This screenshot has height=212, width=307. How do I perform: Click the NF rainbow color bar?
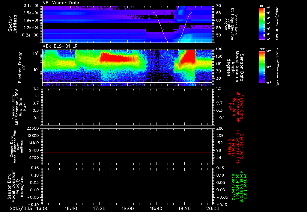tap(262, 23)
